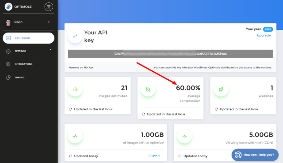Open the Dashboard menu item

tap(28, 38)
